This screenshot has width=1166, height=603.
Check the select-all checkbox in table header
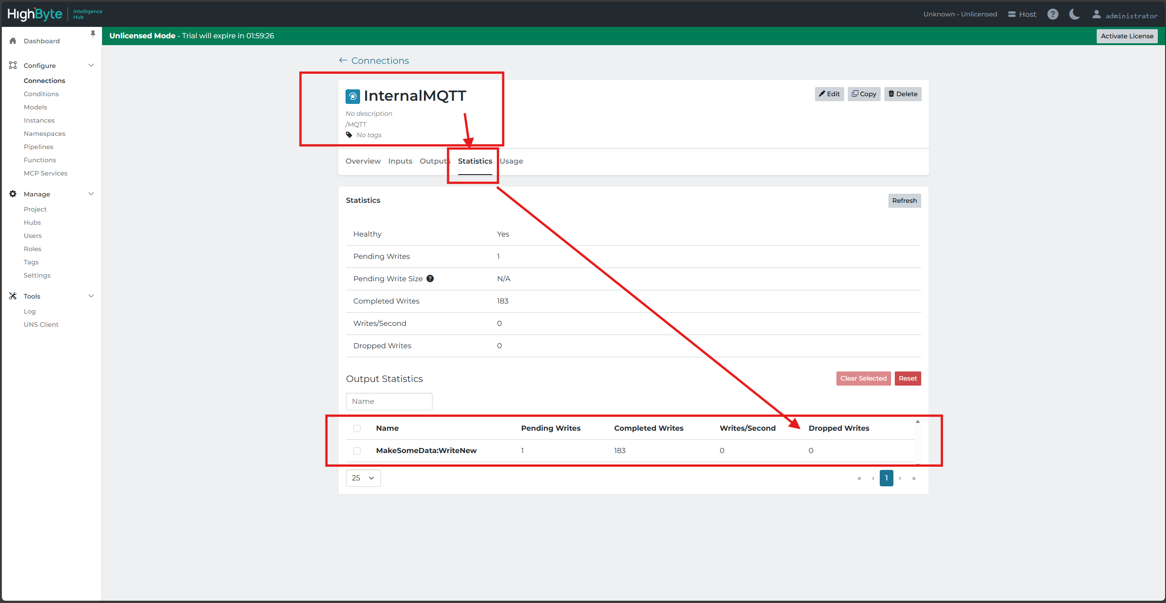[x=357, y=428]
